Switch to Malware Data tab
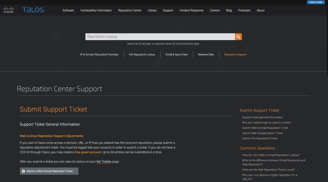 (x=206, y=54)
